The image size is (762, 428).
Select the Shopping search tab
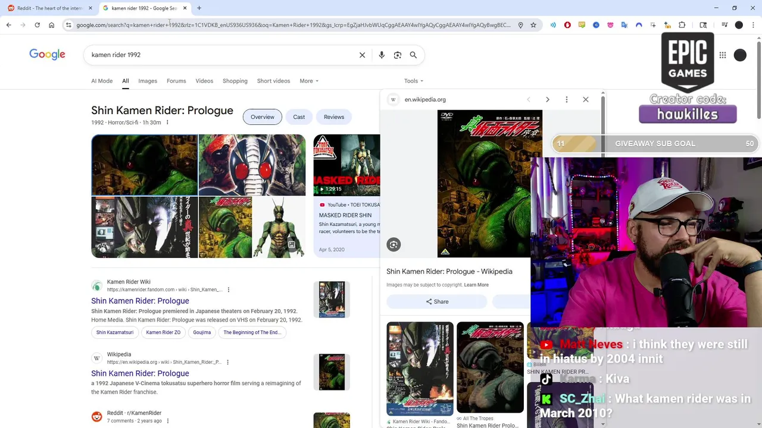[235, 81]
